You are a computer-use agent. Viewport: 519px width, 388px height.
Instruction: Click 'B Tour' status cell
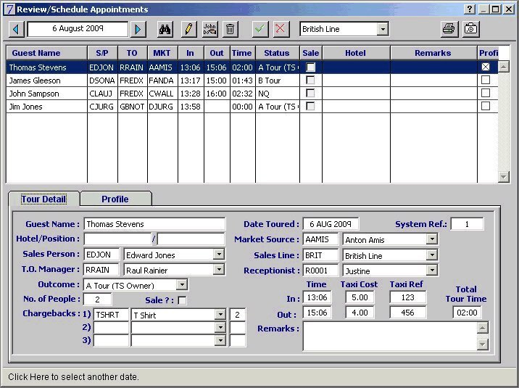pos(278,81)
